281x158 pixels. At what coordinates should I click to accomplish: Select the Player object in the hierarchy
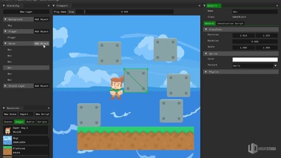(x=11, y=38)
